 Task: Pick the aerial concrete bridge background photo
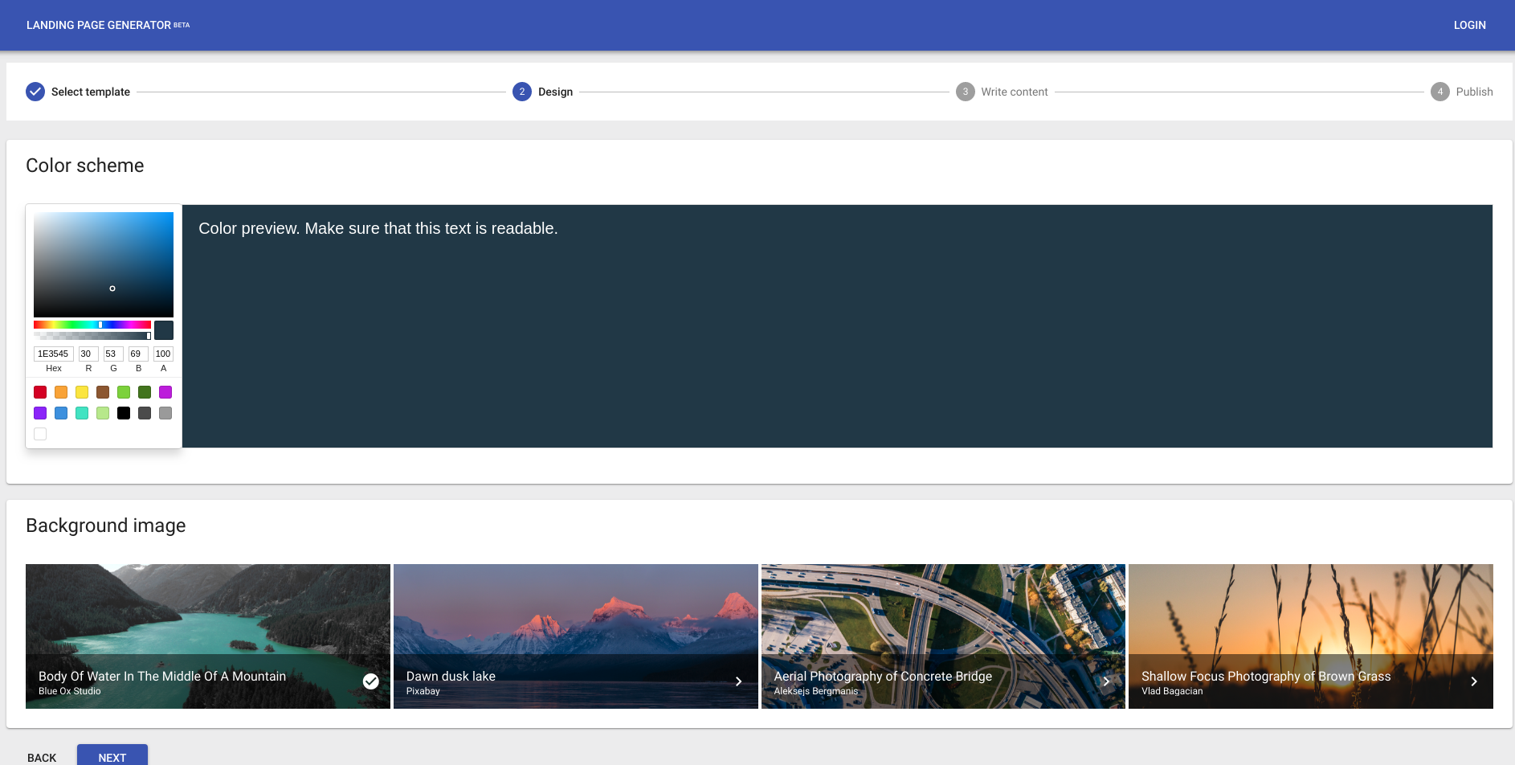pos(943,636)
